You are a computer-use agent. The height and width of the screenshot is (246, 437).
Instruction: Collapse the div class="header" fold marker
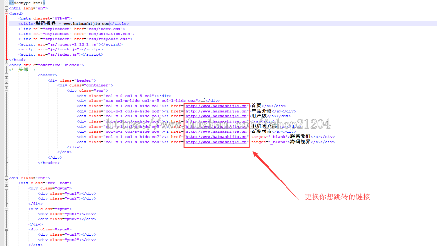(6, 80)
